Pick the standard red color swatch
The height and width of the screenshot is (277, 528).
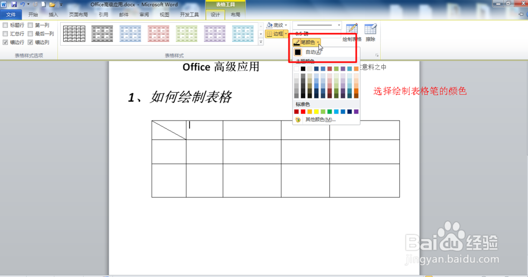(303, 112)
